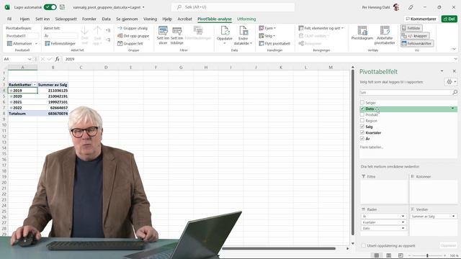Switch to Utforming tab

[x=246, y=19]
